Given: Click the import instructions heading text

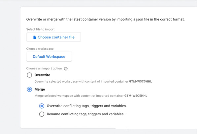Looking at the screenshot, I should [105, 19].
